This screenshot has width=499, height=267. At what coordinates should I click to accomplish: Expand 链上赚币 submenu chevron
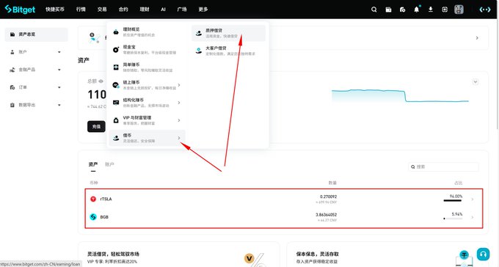point(179,85)
